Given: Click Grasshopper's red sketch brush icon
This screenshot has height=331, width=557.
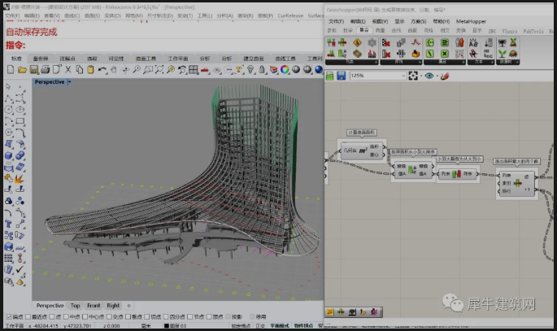Looking at the screenshot, I should click(x=445, y=76).
